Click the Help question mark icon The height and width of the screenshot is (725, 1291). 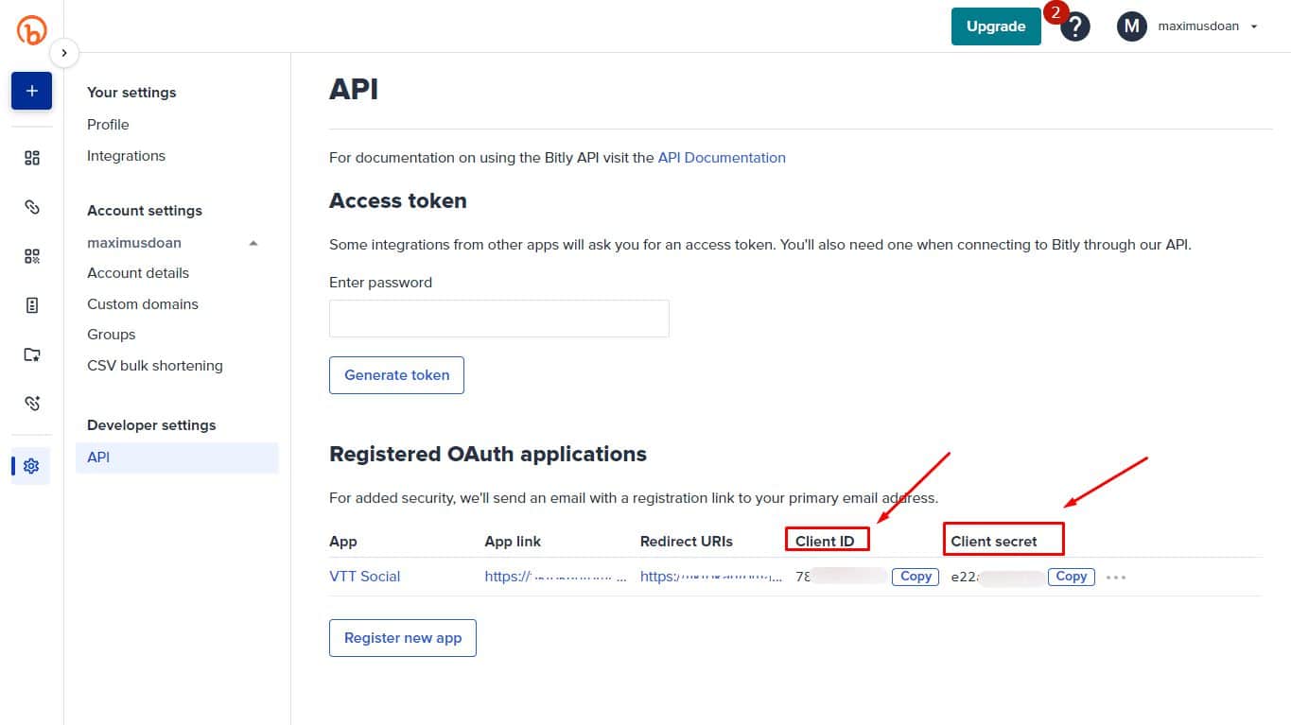pos(1075,27)
